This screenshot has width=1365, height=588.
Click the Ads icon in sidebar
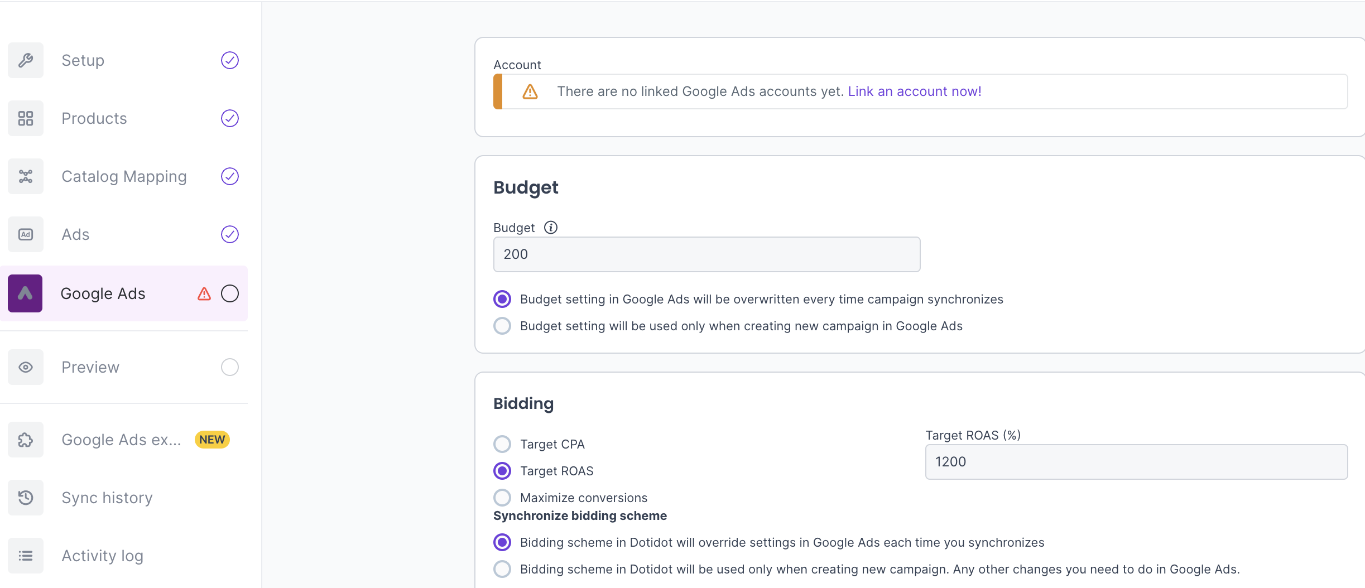[x=26, y=234]
